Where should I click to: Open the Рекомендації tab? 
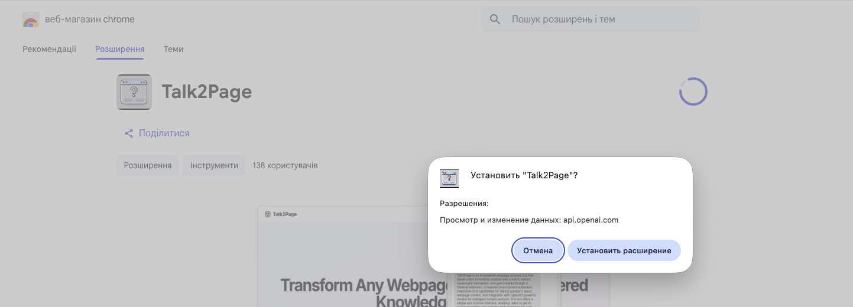50,49
